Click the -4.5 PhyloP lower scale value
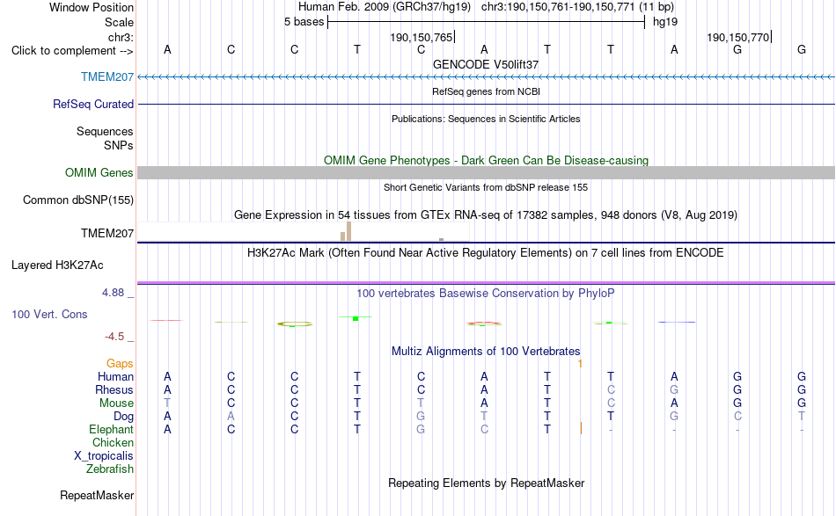 tap(114, 337)
